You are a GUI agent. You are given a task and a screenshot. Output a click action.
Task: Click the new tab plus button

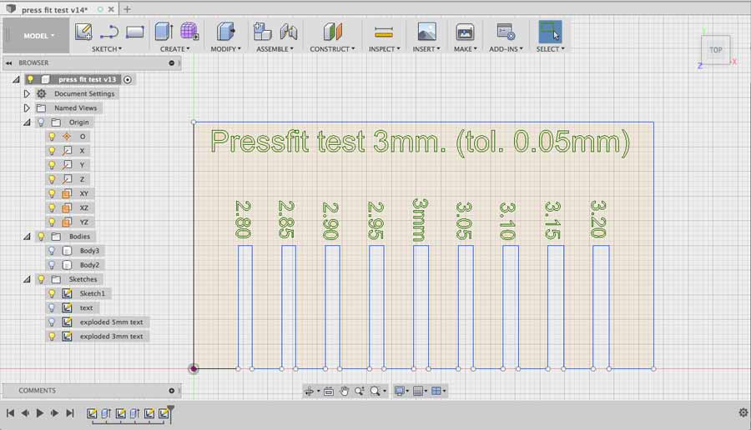click(127, 9)
